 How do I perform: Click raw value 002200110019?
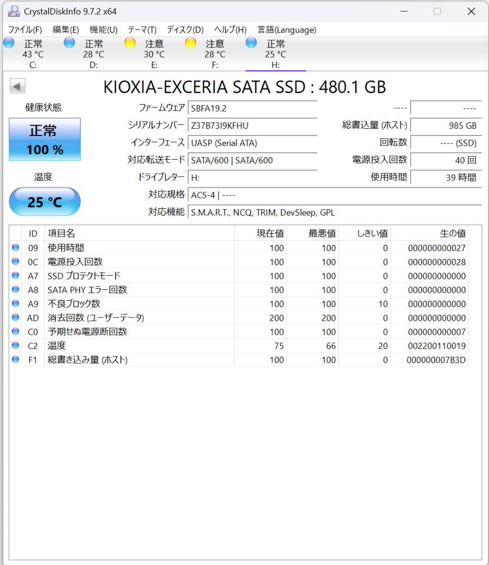pyautogui.click(x=437, y=346)
